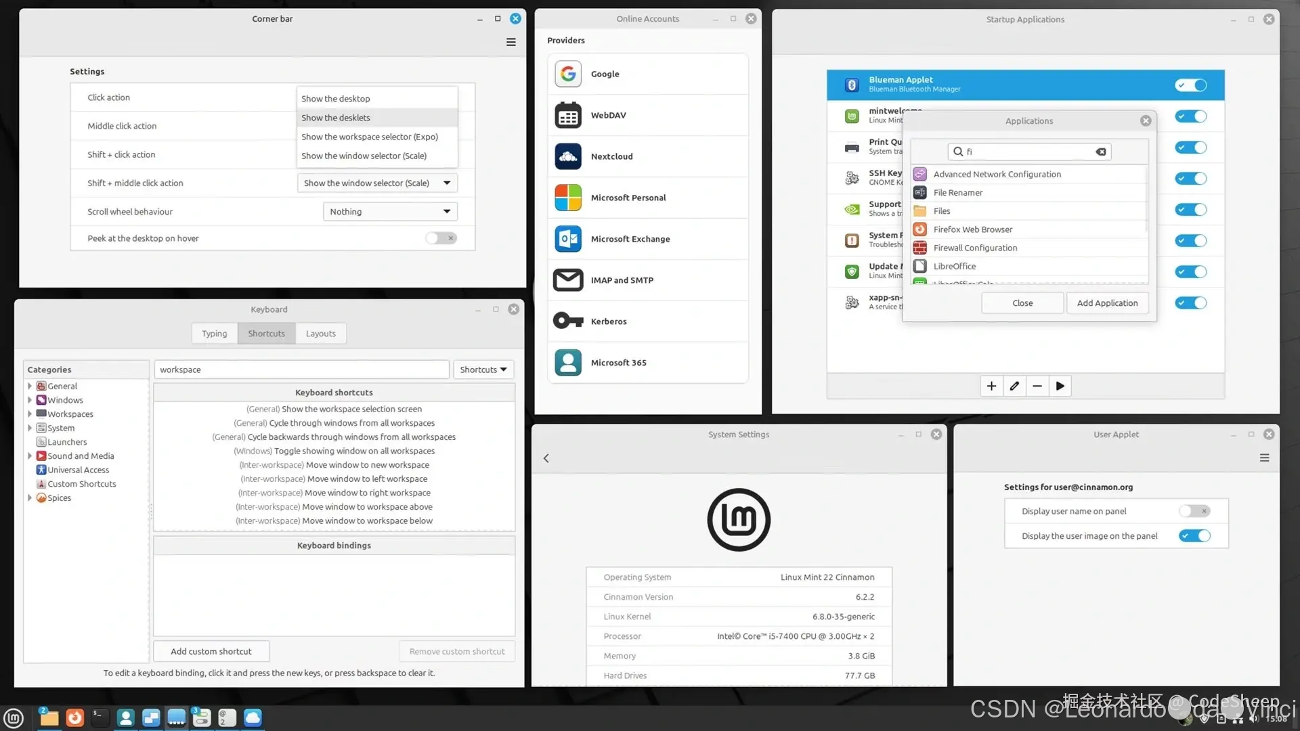This screenshot has width=1300, height=731.
Task: Toggle Display user name on panel
Action: coord(1194,511)
